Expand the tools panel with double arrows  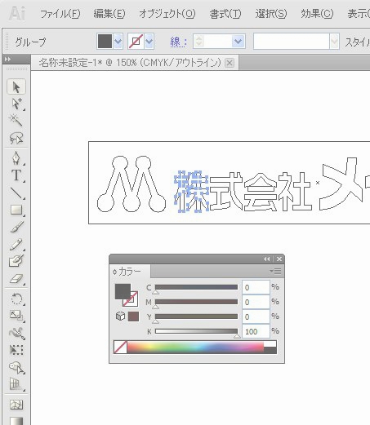click(7, 59)
